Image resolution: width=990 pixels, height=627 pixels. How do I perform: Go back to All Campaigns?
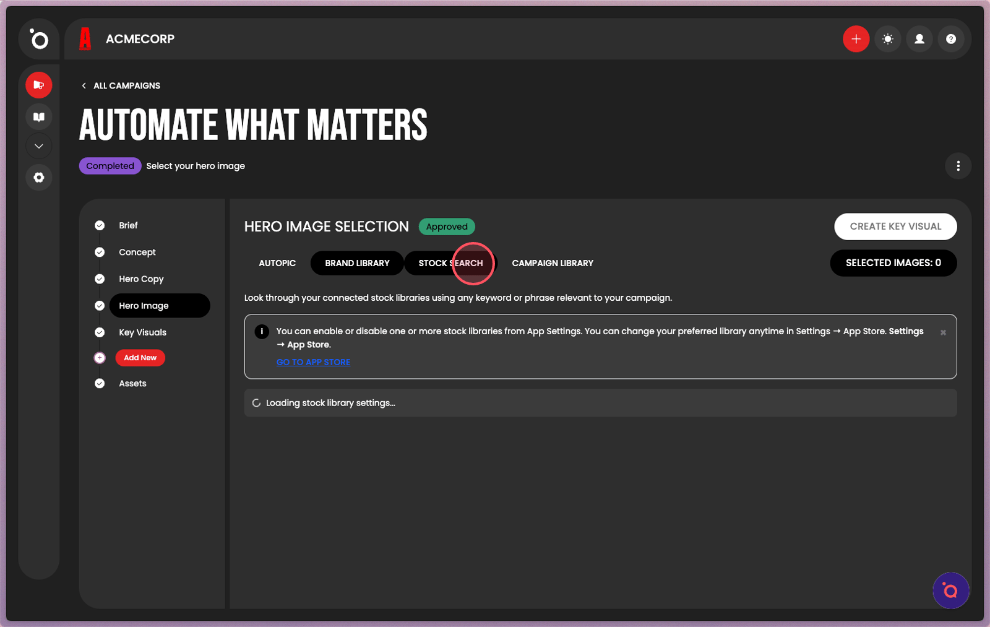[x=121, y=86]
